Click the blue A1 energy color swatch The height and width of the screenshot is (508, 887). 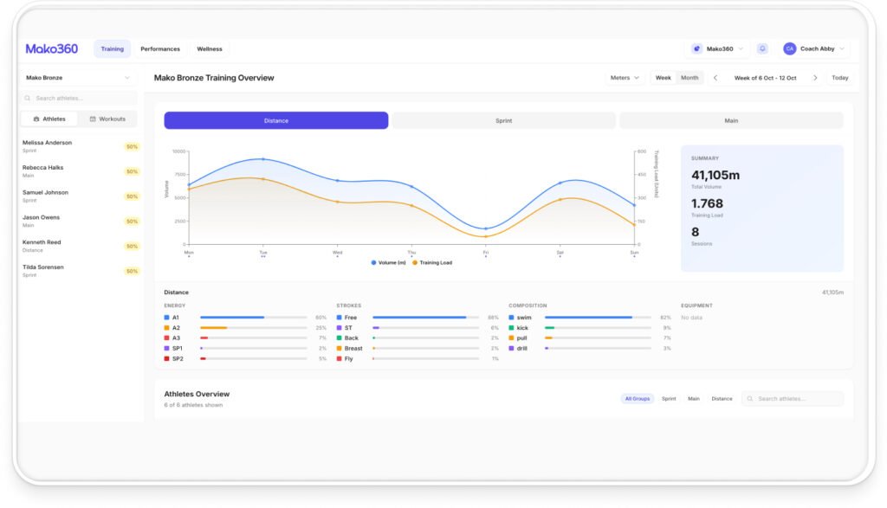coord(167,318)
